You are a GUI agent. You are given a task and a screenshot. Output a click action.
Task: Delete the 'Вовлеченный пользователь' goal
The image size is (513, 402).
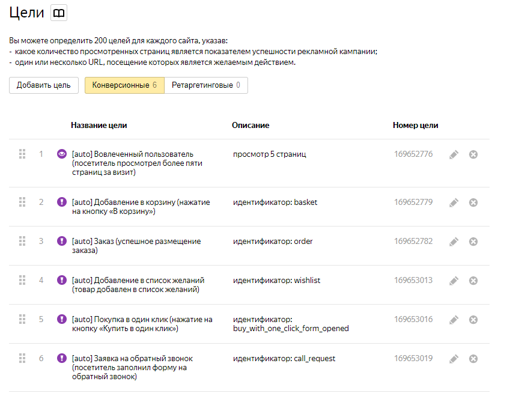coord(473,154)
